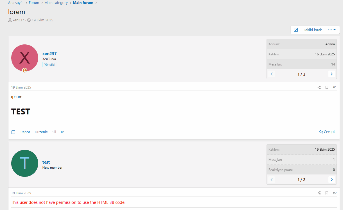Click the #1 post permalink
Image resolution: width=343 pixels, height=210 pixels.
(335, 87)
